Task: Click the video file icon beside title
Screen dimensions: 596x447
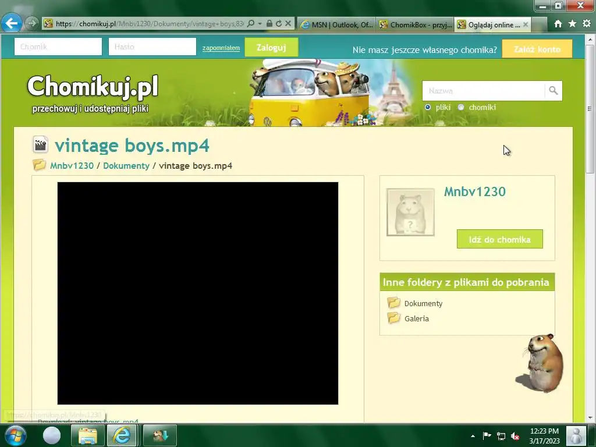Action: [x=40, y=145]
